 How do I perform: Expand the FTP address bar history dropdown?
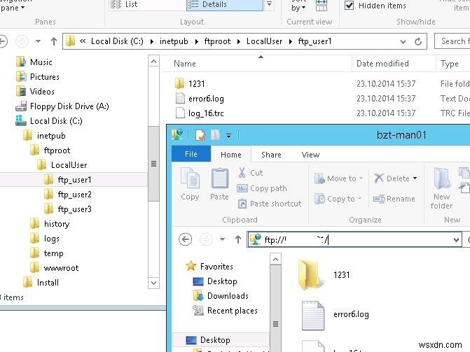(456, 239)
